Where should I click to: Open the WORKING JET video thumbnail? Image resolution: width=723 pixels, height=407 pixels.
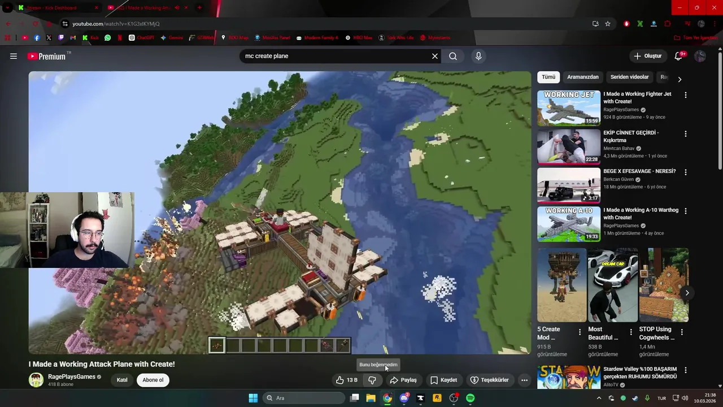(569, 108)
